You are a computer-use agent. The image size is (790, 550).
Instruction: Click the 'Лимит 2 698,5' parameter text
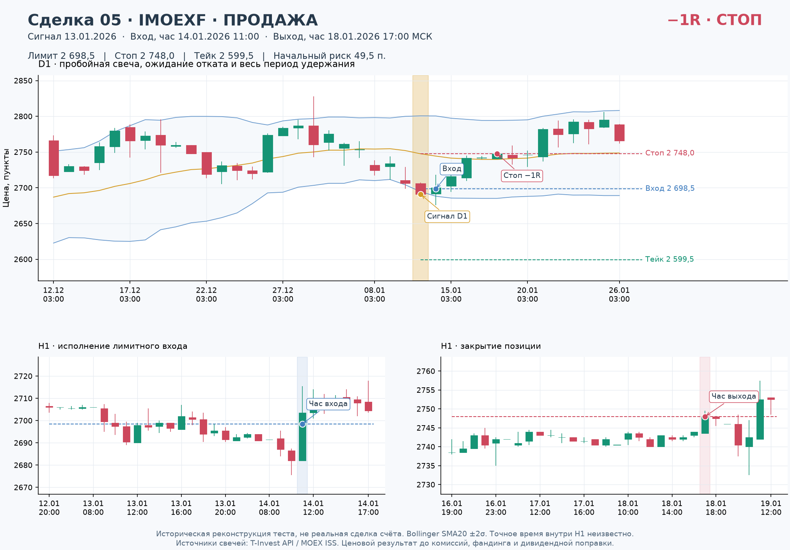[x=61, y=56]
